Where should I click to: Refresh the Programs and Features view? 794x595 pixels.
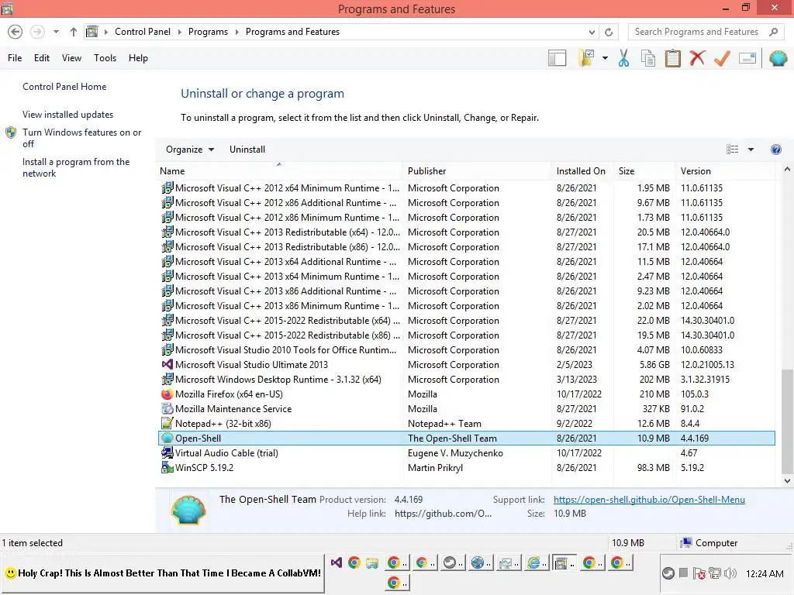[609, 32]
